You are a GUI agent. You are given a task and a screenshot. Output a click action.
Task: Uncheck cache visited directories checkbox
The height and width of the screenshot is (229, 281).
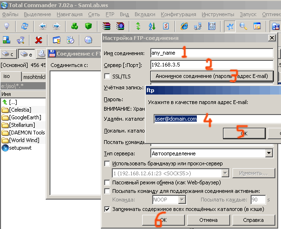(107, 209)
